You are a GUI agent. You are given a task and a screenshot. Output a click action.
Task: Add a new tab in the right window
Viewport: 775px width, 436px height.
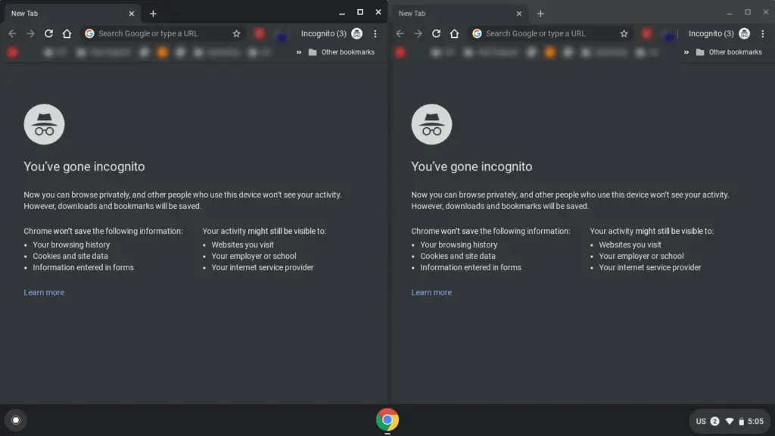pyautogui.click(x=540, y=14)
